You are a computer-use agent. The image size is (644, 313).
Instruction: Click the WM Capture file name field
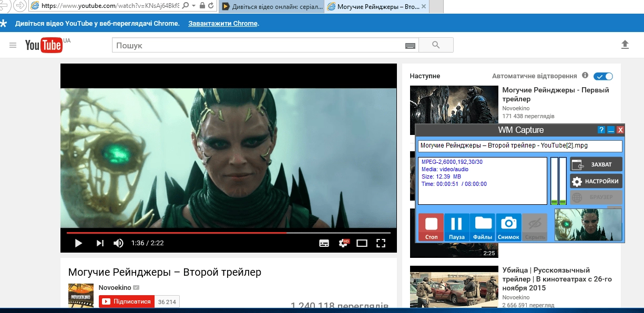point(520,145)
